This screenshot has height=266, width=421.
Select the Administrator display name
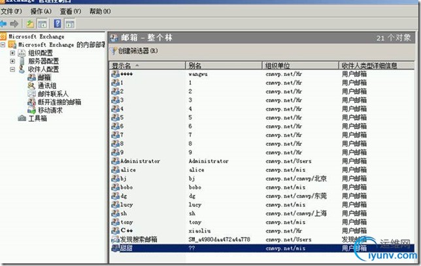(x=140, y=161)
